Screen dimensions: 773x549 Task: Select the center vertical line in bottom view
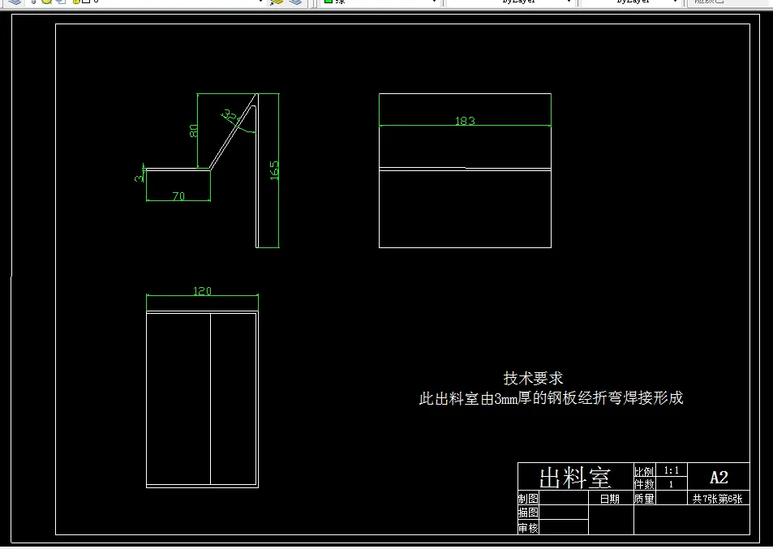(211, 398)
